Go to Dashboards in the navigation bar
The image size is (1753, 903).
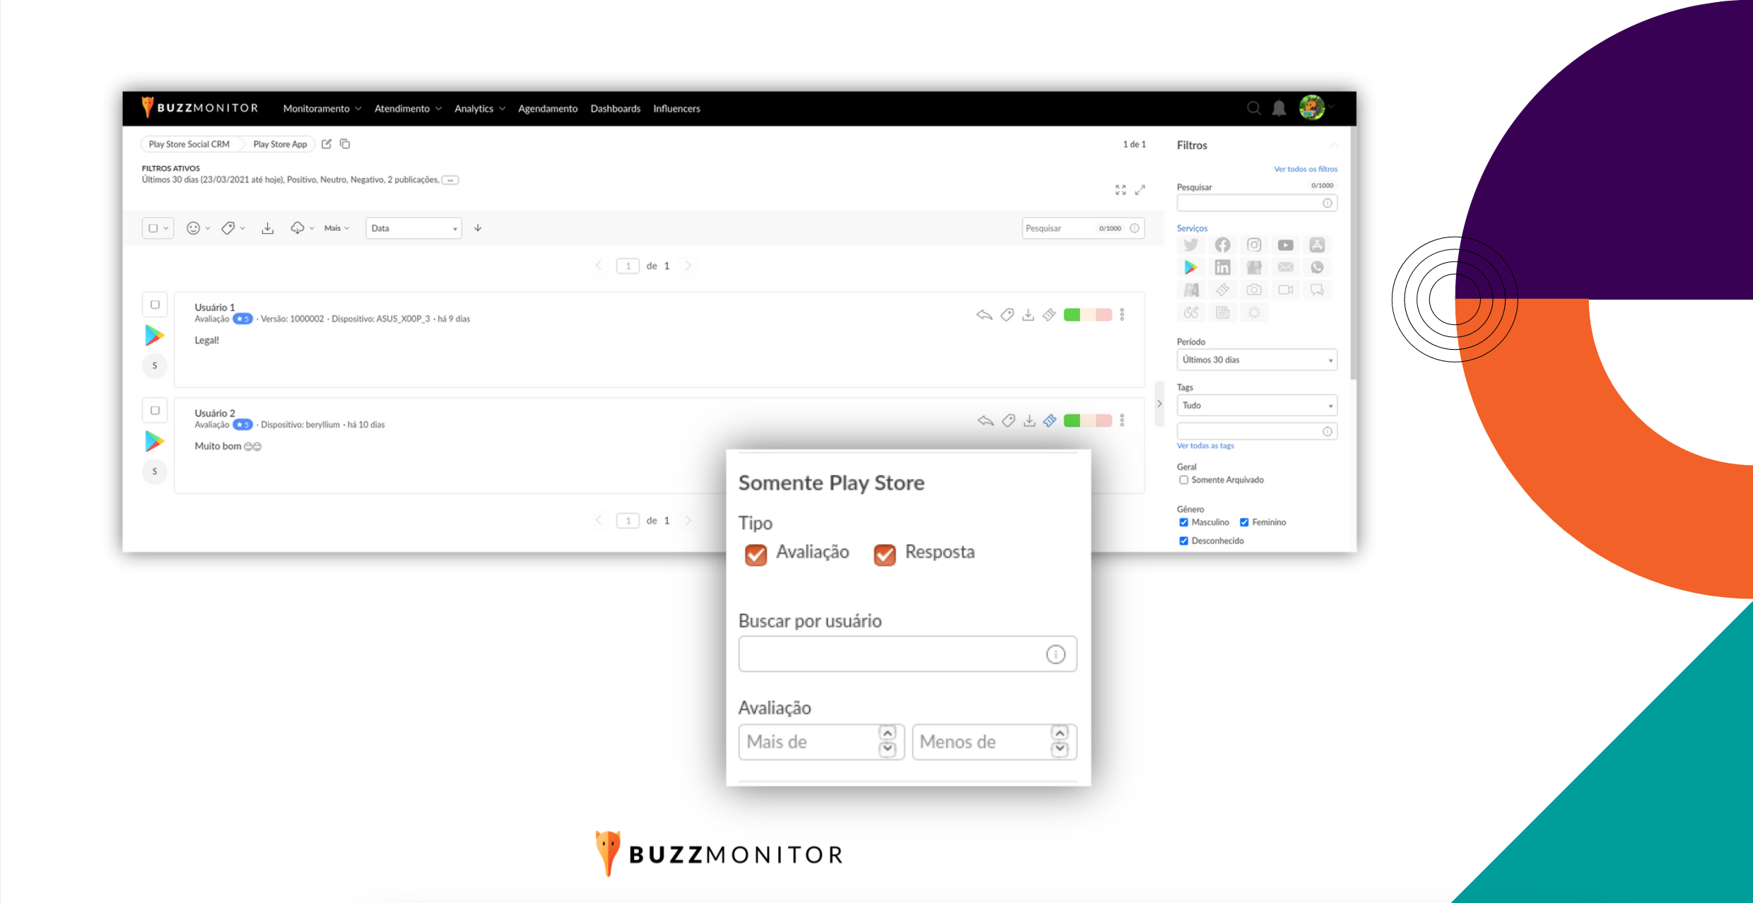click(615, 109)
